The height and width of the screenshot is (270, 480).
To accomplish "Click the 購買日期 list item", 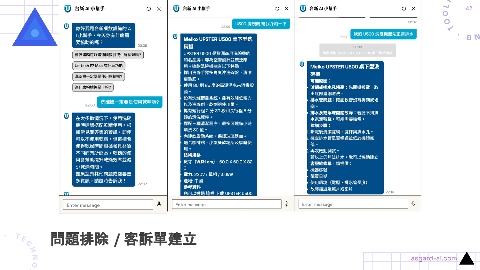I will coord(319,176).
